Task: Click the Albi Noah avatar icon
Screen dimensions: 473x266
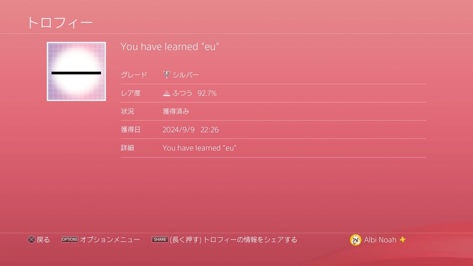Action: (x=355, y=240)
